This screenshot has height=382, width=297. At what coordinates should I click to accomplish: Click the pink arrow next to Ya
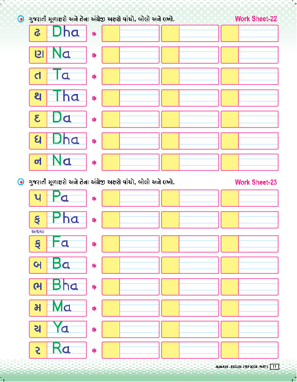(94, 328)
